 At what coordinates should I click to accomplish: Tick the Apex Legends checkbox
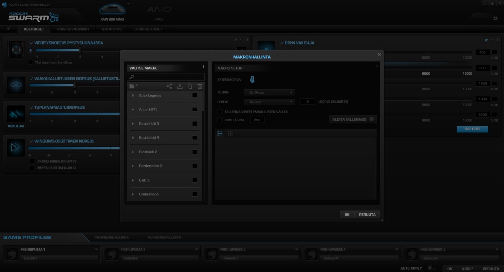[195, 95]
